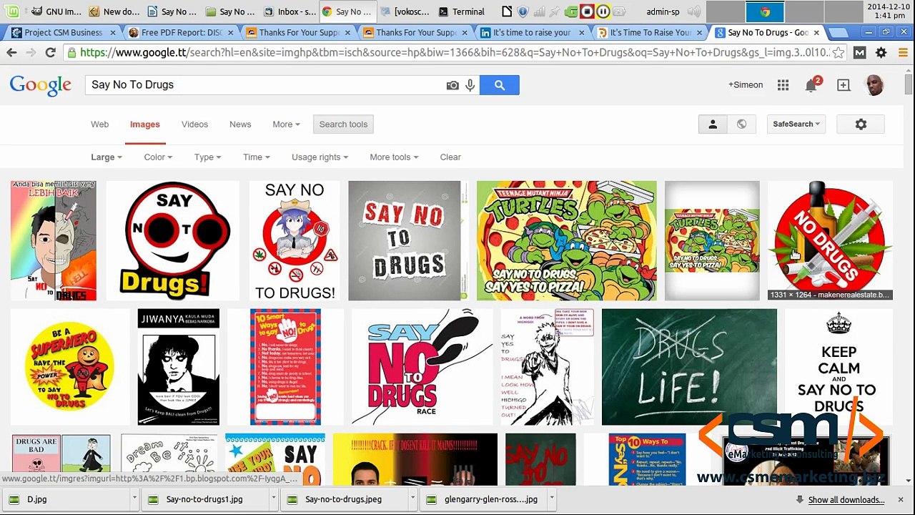Click the Clear filters link
915x515 pixels.
450,157
